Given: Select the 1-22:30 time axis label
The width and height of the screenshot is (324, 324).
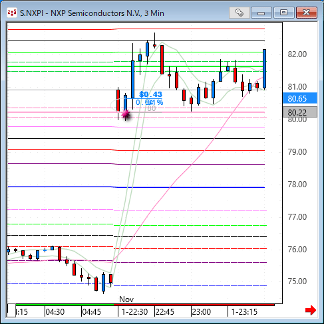Looking at the screenshot, I should [134, 312].
